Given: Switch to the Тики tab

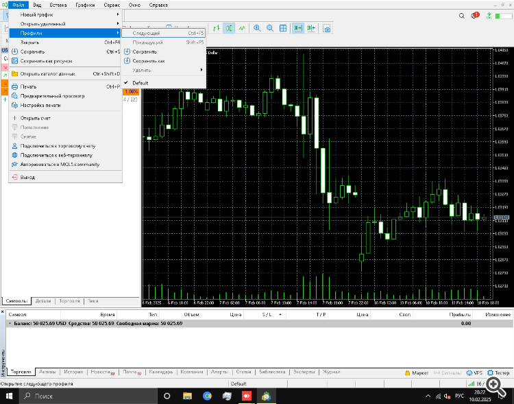Looking at the screenshot, I should click(x=93, y=301).
